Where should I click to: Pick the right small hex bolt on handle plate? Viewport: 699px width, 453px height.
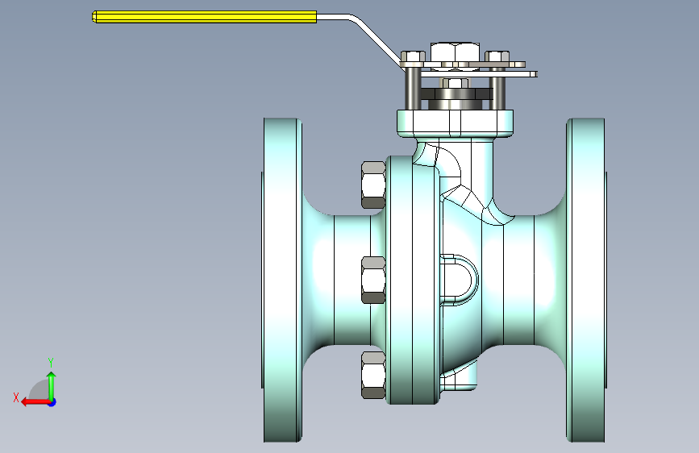pos(497,56)
